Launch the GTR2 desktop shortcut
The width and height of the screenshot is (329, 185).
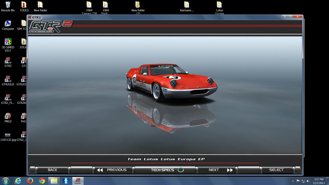8,62
